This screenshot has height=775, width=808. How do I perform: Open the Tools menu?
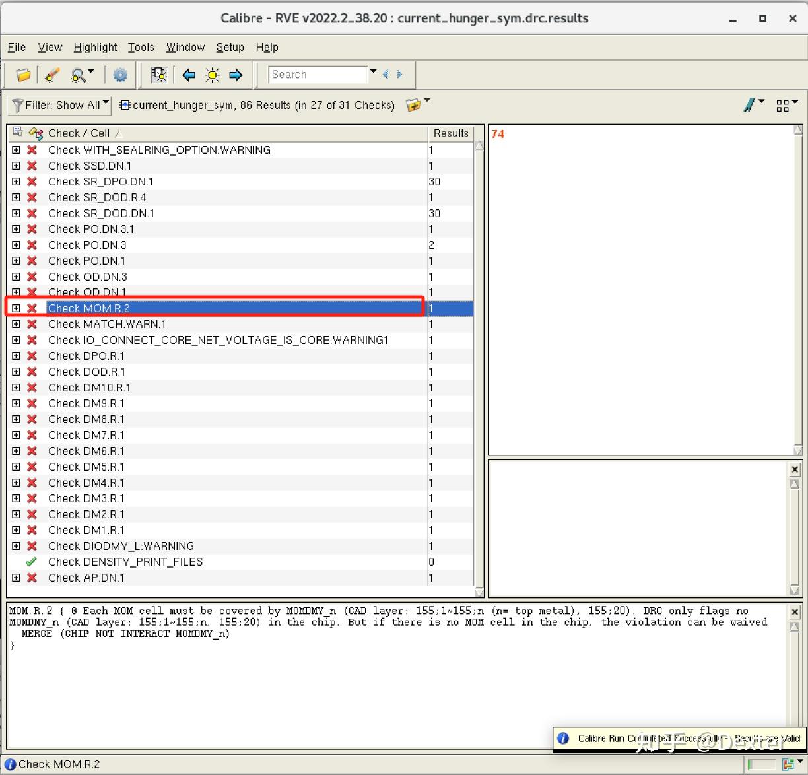141,47
